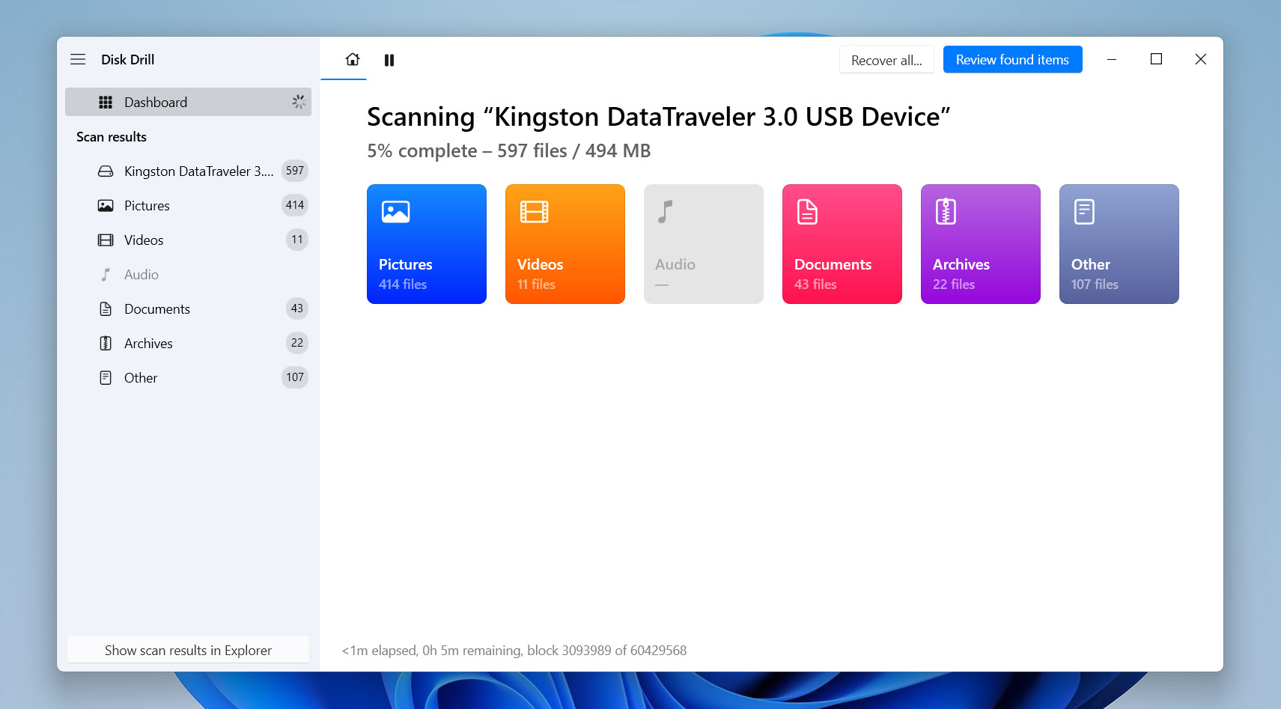
Task: Open the hamburger menu next to Disk Drill
Action: (78, 59)
